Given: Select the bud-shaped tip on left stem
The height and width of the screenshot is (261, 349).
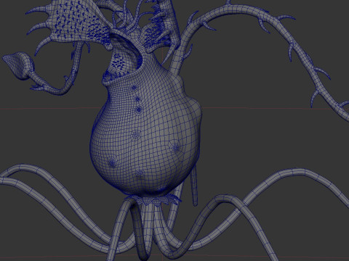Looking at the screenshot, I should 18,65.
